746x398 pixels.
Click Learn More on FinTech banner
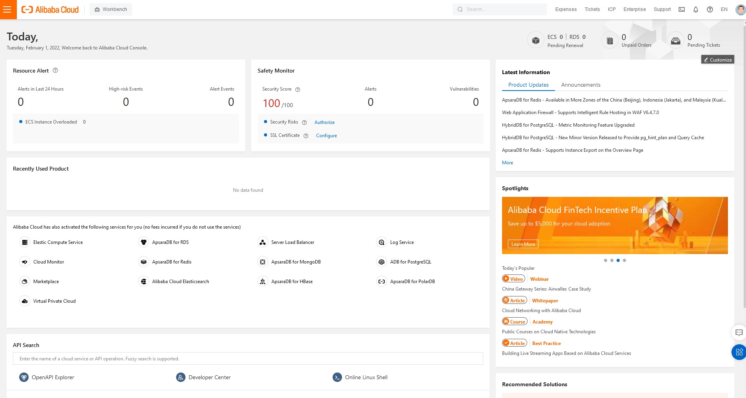coord(523,244)
